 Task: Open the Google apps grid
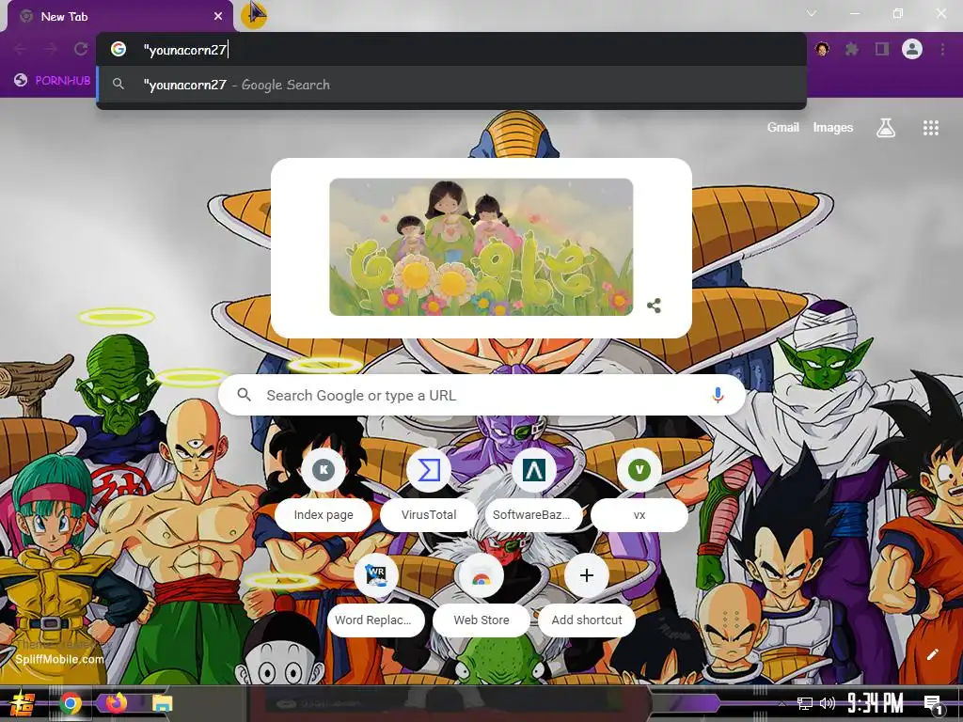click(930, 128)
